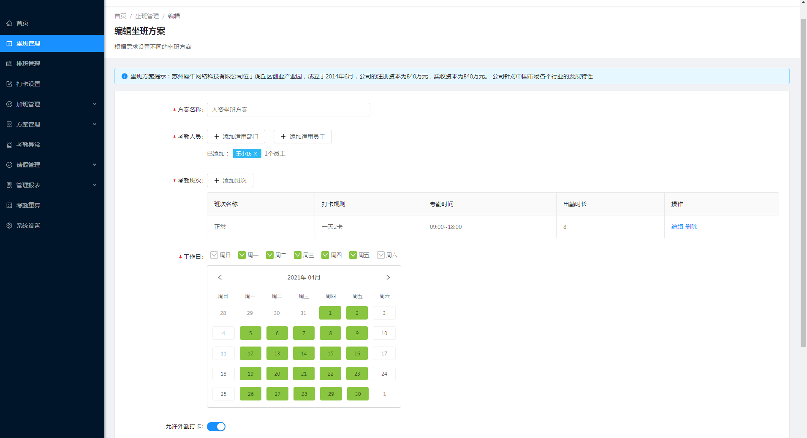
Task: Expand the 管理报表 submenu chevron
Action: [95, 185]
